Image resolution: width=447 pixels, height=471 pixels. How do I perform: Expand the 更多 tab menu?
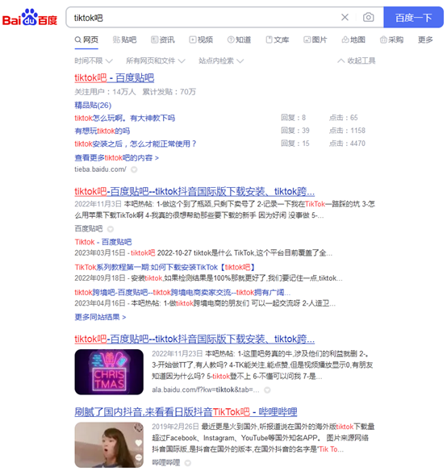[425, 40]
